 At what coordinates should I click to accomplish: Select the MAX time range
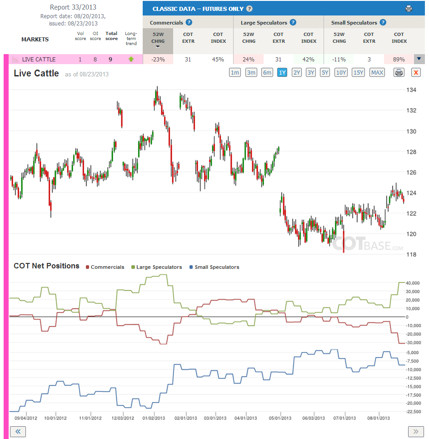tap(377, 72)
